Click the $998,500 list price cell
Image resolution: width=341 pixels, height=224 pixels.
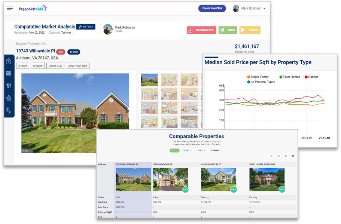[x=120, y=202]
